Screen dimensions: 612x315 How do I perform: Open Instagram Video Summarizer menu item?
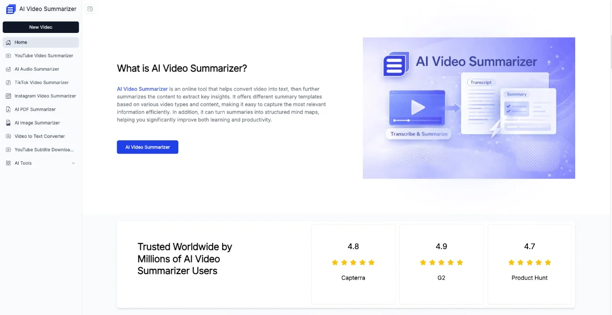pyautogui.click(x=41, y=96)
